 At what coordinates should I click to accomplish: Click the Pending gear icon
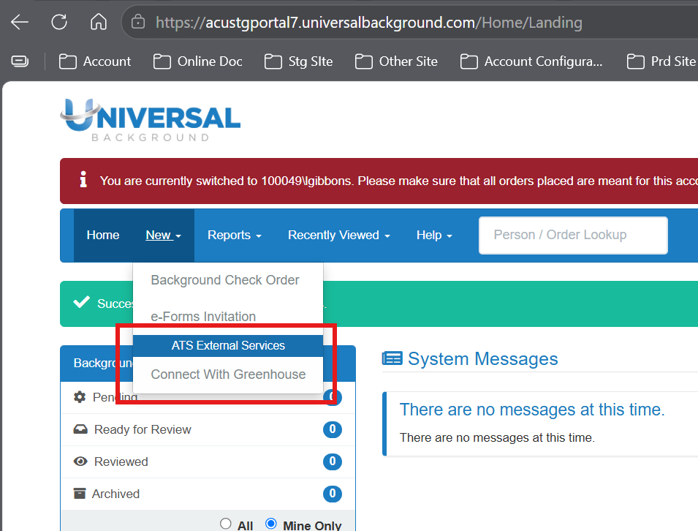click(x=80, y=397)
